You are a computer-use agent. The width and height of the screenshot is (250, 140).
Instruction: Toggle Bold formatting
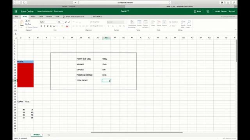41,26
